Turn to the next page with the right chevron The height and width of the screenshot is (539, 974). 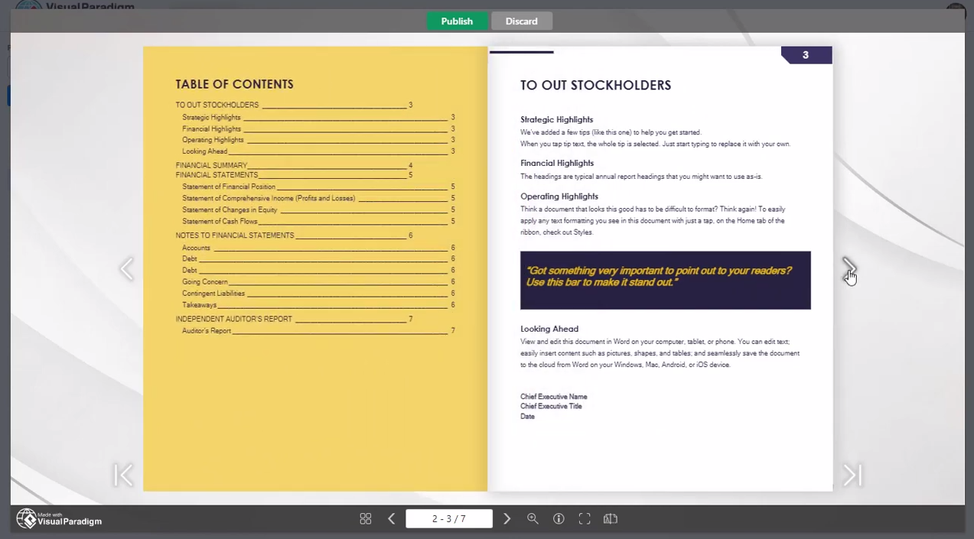(850, 269)
